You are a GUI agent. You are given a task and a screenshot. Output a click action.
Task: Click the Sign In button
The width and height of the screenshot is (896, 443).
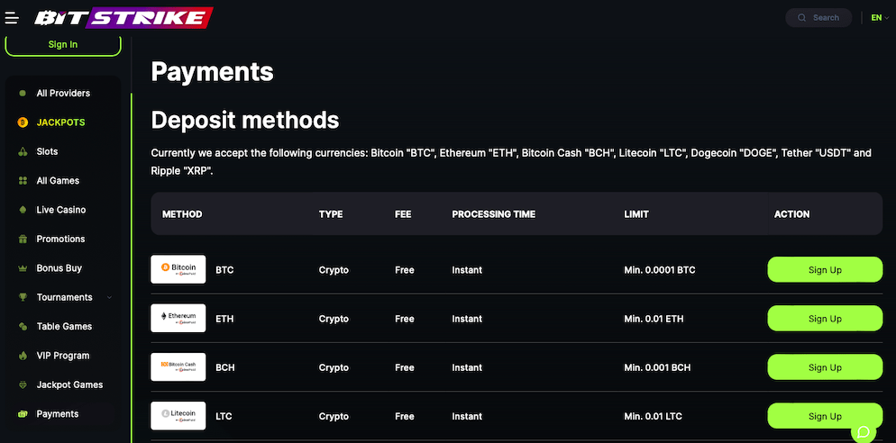point(63,44)
